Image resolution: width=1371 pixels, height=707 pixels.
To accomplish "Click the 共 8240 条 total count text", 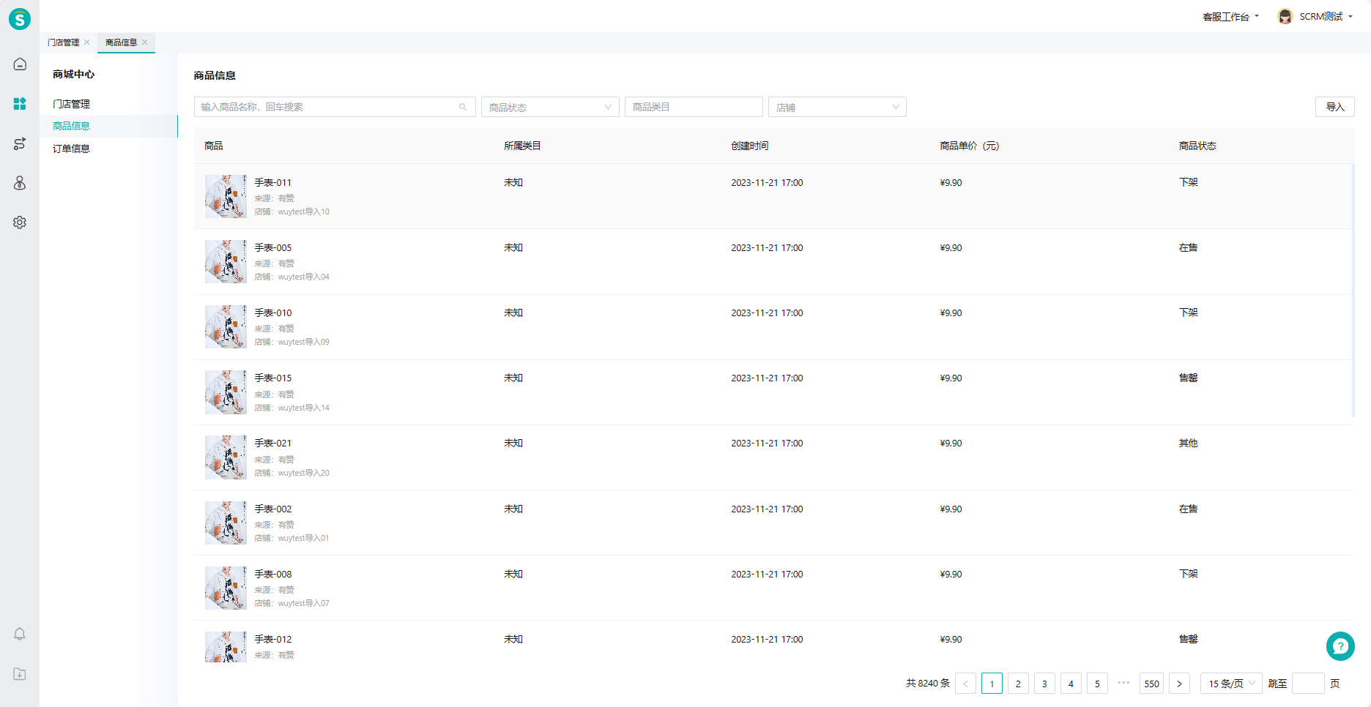I will coord(928,683).
